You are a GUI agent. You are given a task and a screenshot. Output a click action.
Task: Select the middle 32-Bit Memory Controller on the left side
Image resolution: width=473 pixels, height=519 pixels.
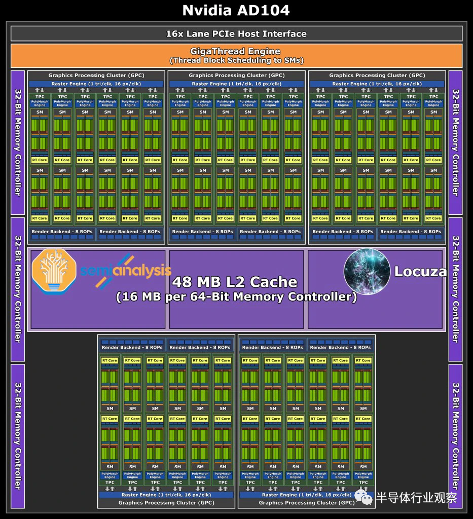[x=18, y=289]
